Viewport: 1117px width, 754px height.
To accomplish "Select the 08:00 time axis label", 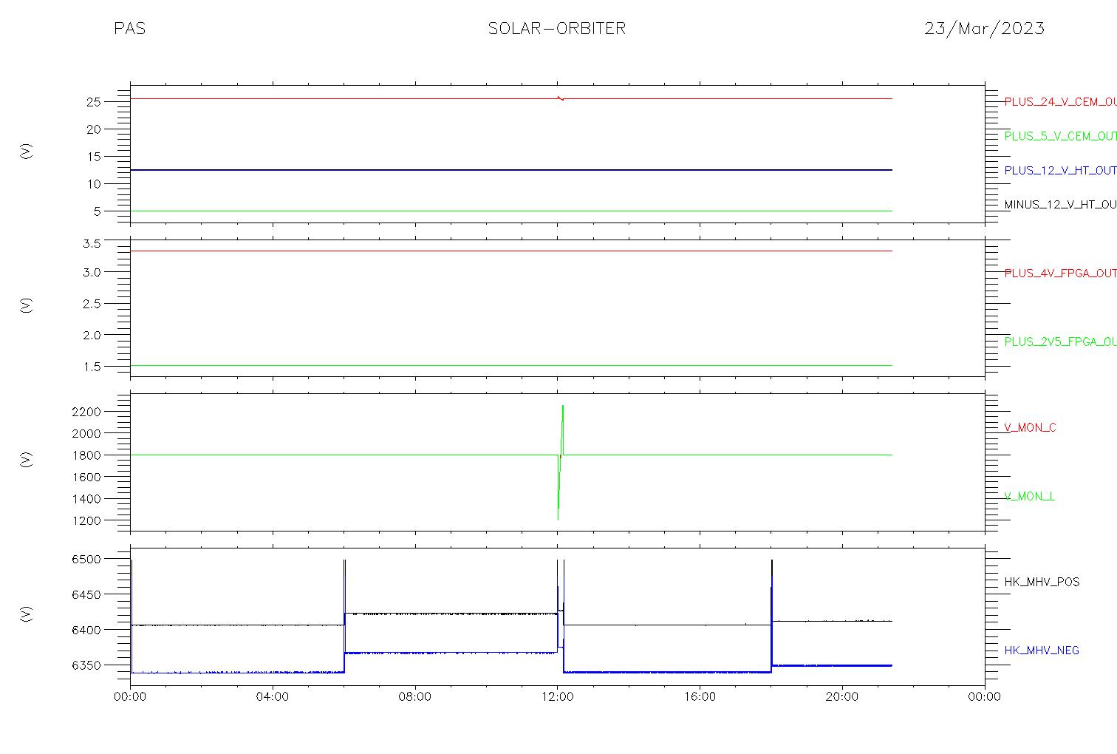I will pyautogui.click(x=414, y=697).
